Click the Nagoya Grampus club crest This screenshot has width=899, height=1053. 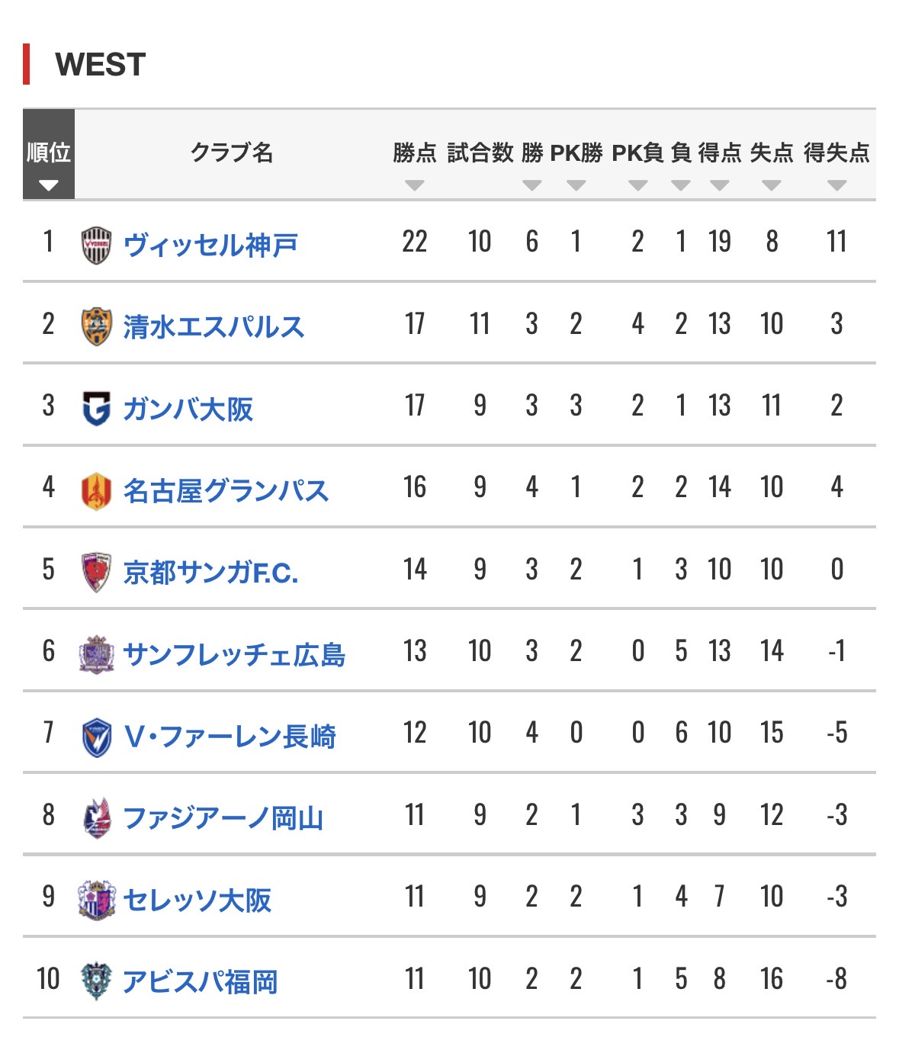coord(96,490)
